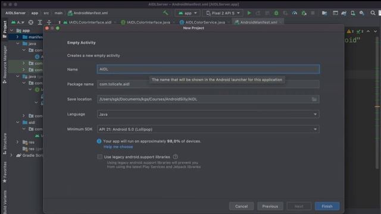Viewport: 381px width, 214px height.
Task: Switch to IAIDLColorInterface.java tab
Action: click(x=148, y=23)
